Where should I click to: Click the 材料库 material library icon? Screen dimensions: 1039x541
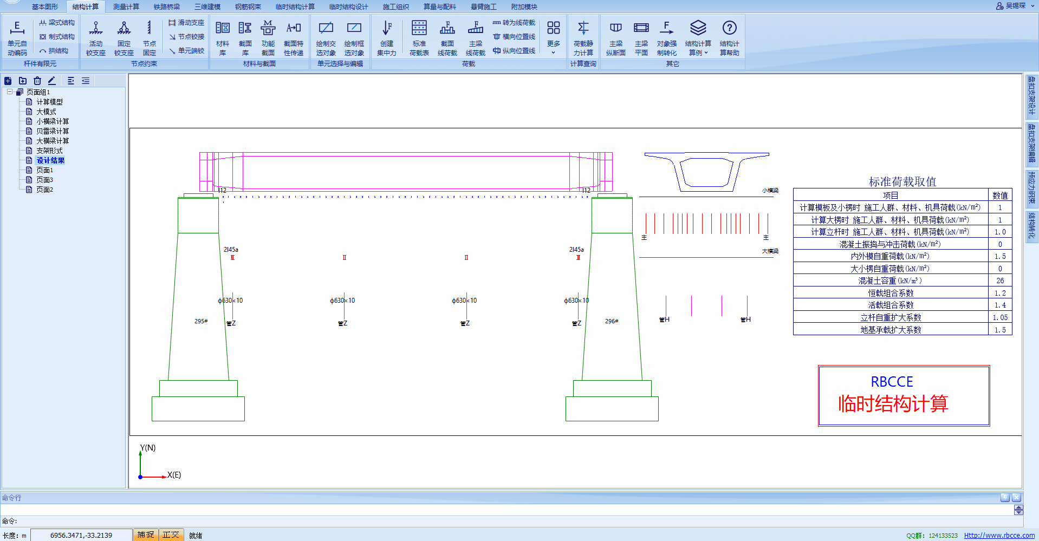pos(222,38)
